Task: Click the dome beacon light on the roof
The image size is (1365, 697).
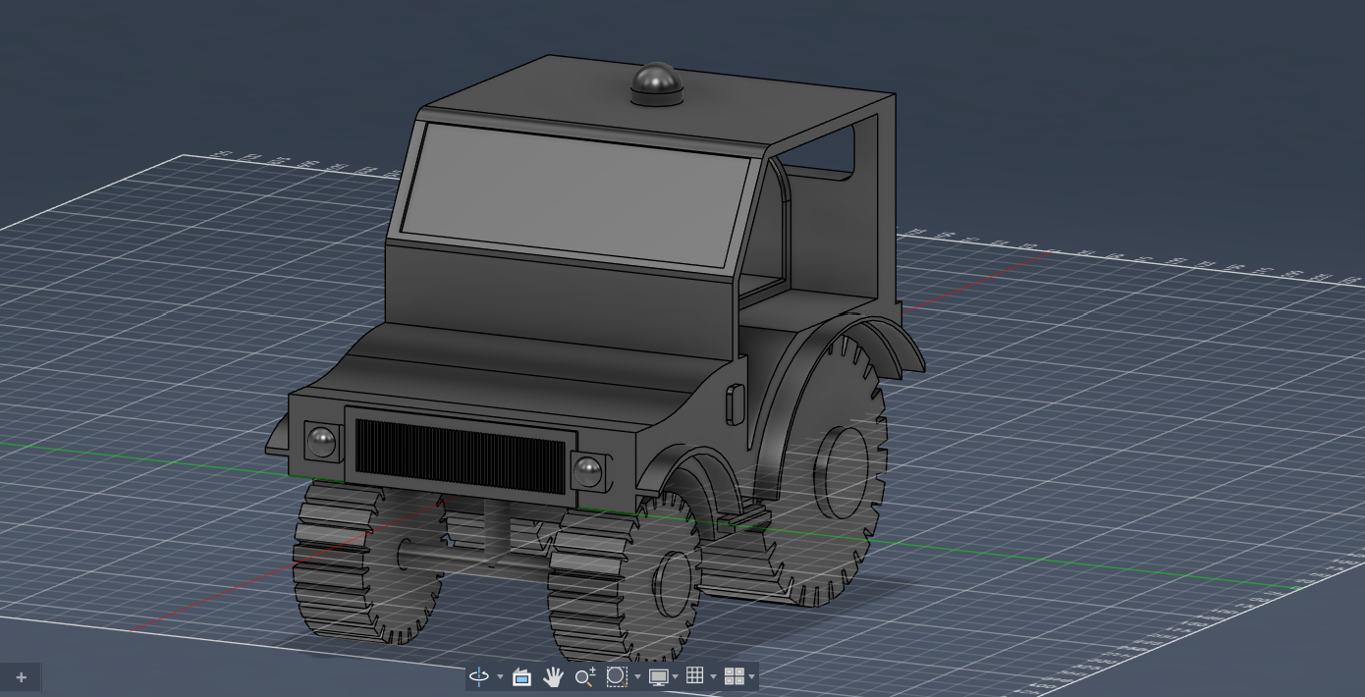Action: [655, 82]
